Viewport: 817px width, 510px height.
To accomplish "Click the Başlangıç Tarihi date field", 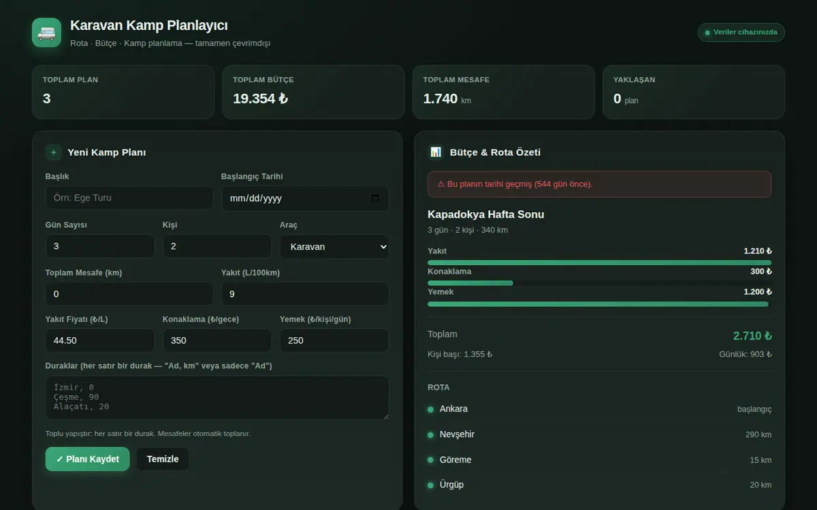I will (x=305, y=199).
